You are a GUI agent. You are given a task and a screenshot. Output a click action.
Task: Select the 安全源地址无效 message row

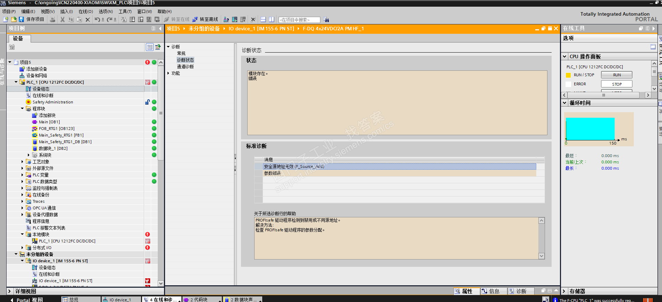(399, 167)
